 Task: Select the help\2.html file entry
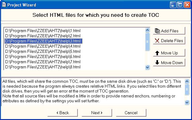pyautogui.click(x=43, y=36)
